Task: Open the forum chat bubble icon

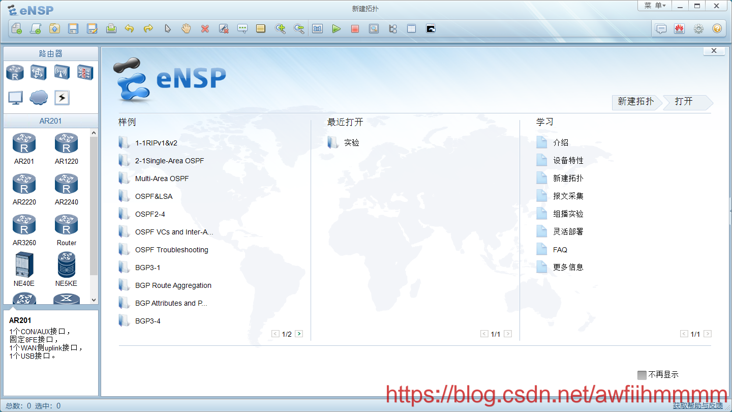Action: [x=661, y=28]
